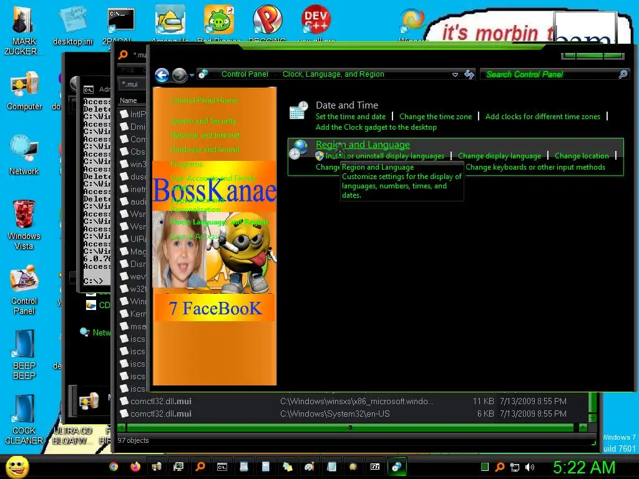Click the active Control Panel taskbar button
This screenshot has width=639, height=479.
coord(397,467)
